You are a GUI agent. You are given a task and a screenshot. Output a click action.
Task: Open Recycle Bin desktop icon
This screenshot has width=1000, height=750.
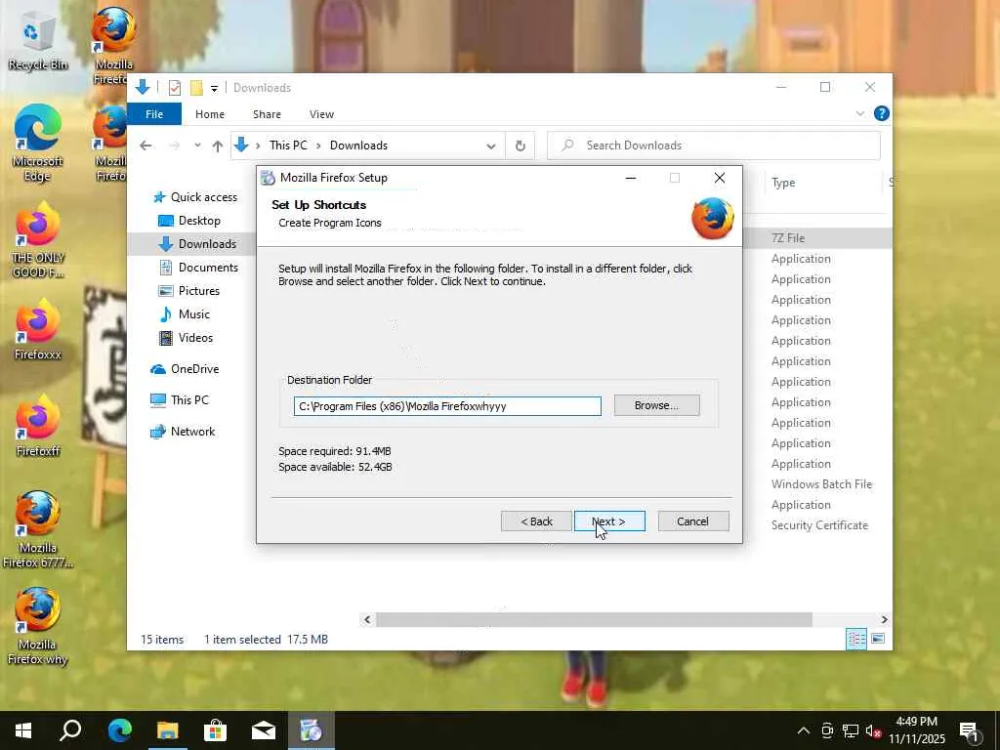38,41
